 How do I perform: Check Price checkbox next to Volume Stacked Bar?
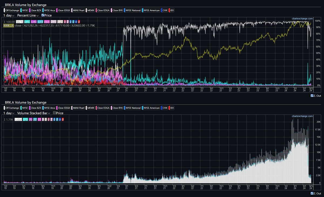[x=55, y=113]
